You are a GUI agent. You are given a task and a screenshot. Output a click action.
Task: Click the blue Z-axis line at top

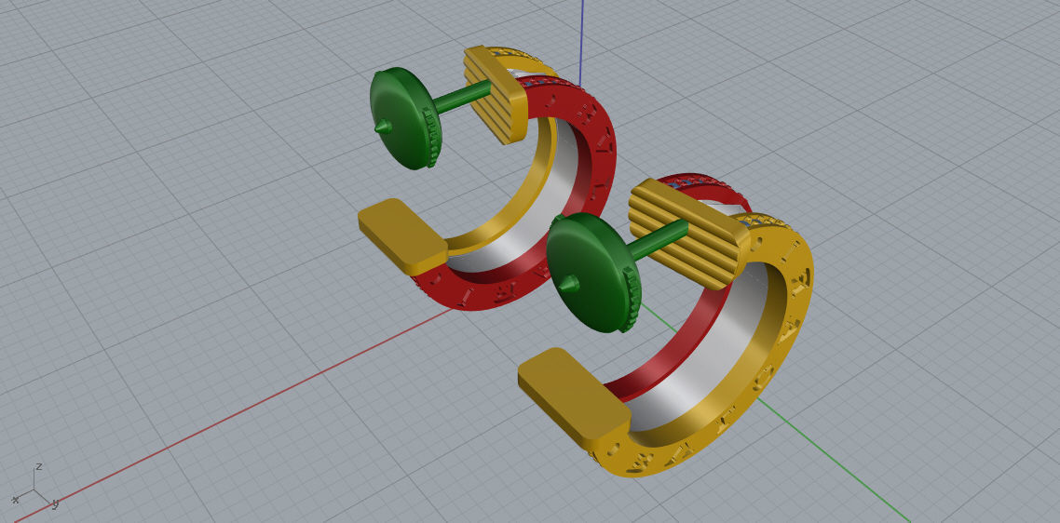[582, 41]
